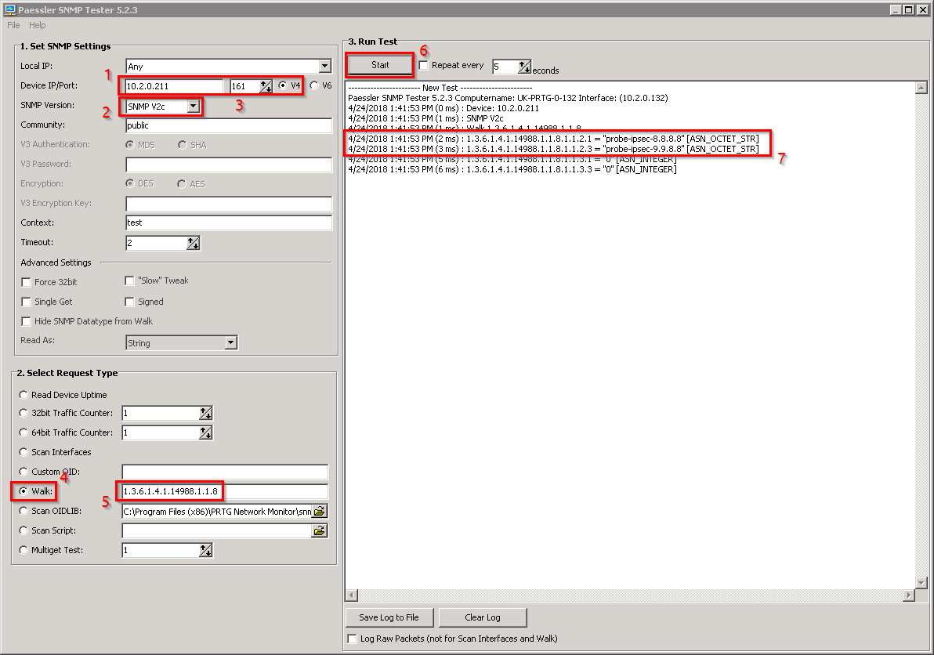Select Read Device Uptime option
This screenshot has width=934, height=655.
pyautogui.click(x=24, y=395)
